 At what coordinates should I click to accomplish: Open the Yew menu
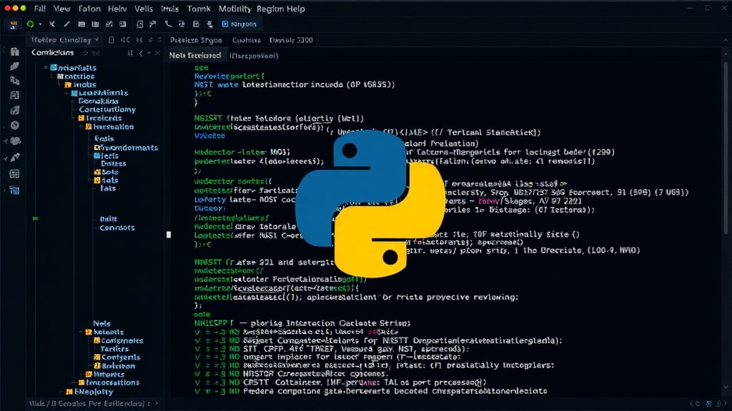[x=61, y=9]
